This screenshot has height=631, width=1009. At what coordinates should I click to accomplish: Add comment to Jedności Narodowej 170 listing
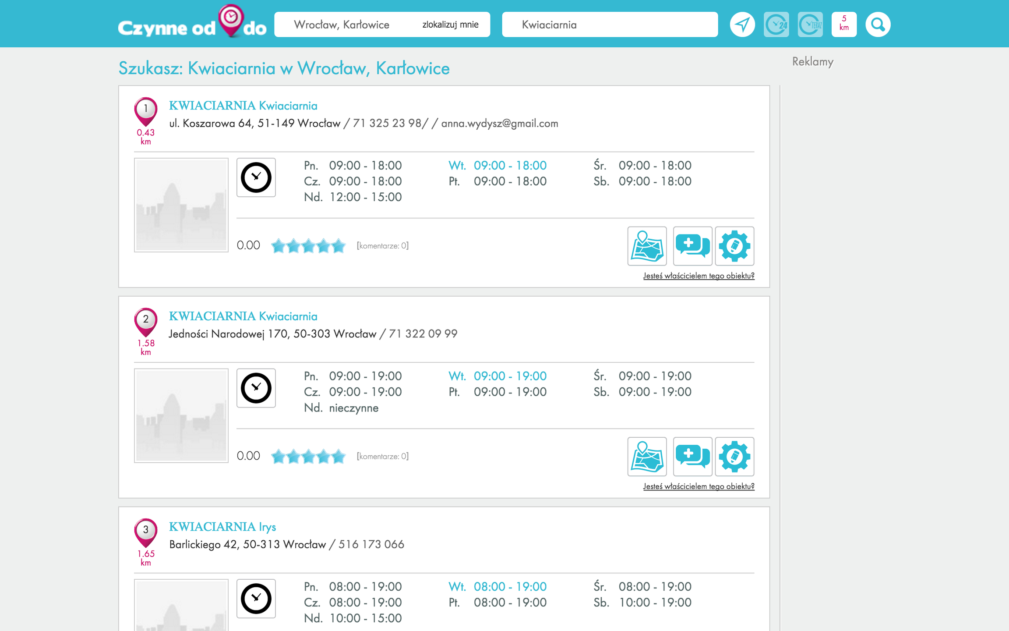tap(692, 457)
